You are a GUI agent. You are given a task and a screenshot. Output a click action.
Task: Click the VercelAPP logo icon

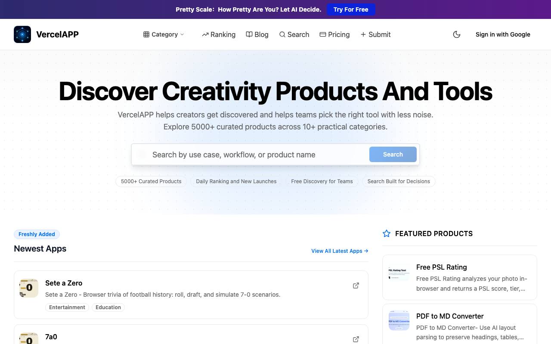click(22, 34)
